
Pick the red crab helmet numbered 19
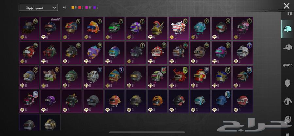tap(179, 77)
